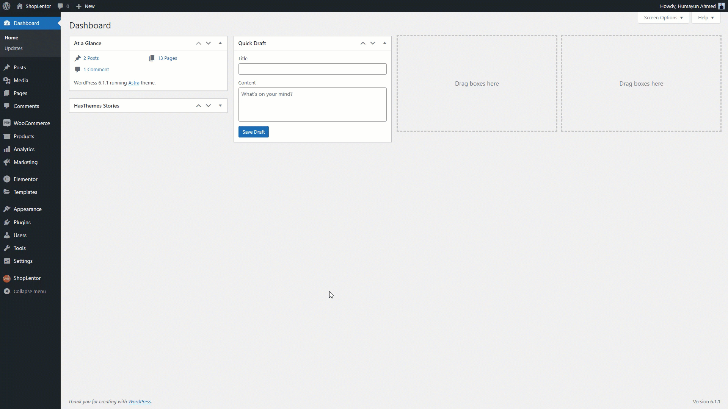Screen dimensions: 728x409
Task: Click the Collapse menu arrow icon
Action: [x=7, y=291]
